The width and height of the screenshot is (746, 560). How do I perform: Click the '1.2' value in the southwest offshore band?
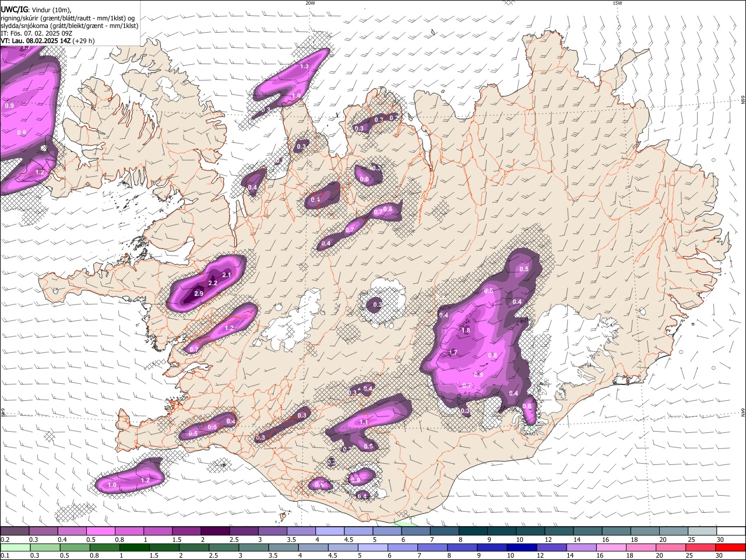coord(145,480)
